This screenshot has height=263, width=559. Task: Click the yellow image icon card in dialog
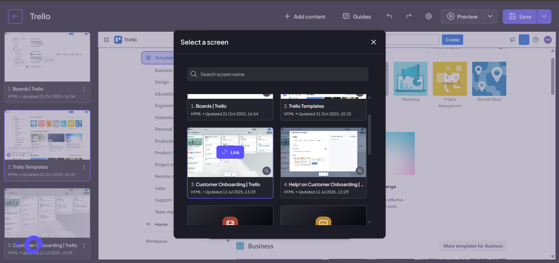(323, 216)
